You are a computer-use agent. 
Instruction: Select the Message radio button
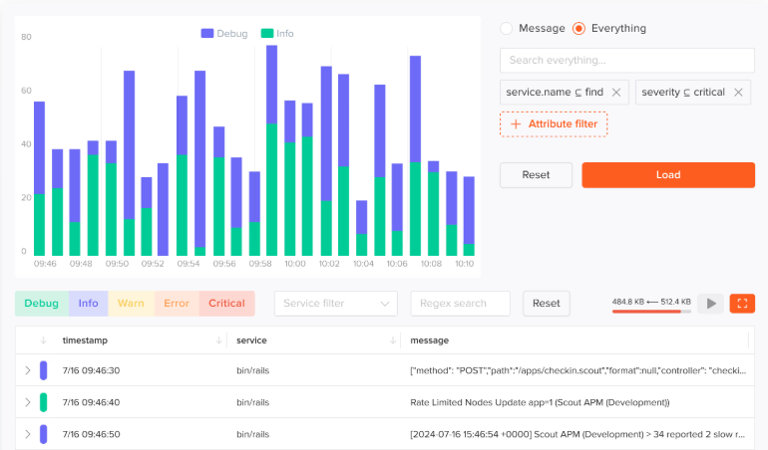(506, 28)
